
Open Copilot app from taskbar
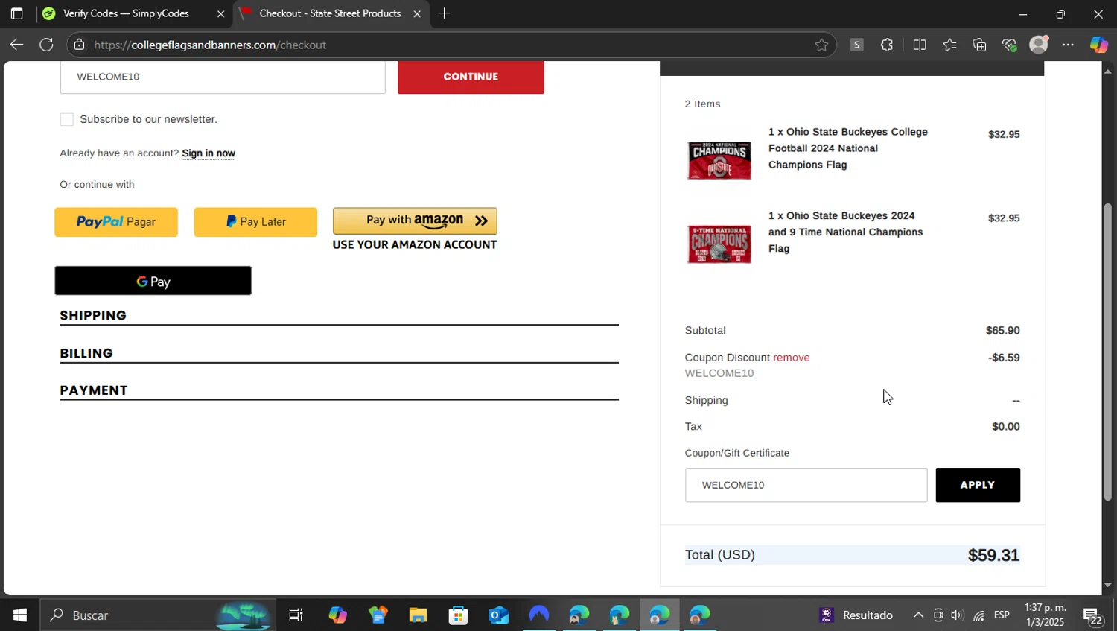coord(337,615)
